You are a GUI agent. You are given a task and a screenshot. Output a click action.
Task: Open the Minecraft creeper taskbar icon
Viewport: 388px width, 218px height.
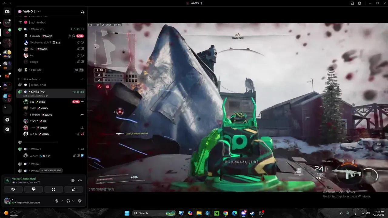[x=217, y=213]
